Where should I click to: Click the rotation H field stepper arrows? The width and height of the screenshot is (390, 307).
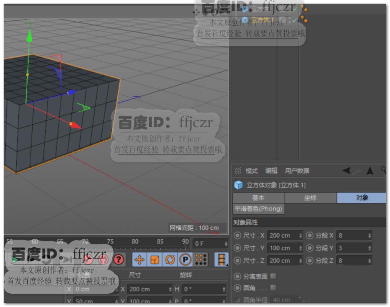pyautogui.click(x=223, y=289)
